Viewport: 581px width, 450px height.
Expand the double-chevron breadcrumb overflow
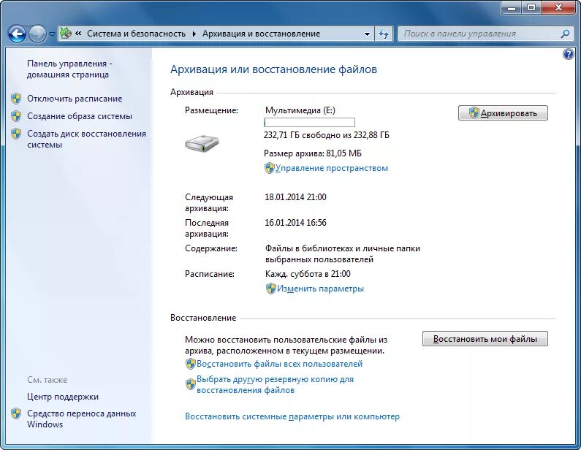coord(78,34)
